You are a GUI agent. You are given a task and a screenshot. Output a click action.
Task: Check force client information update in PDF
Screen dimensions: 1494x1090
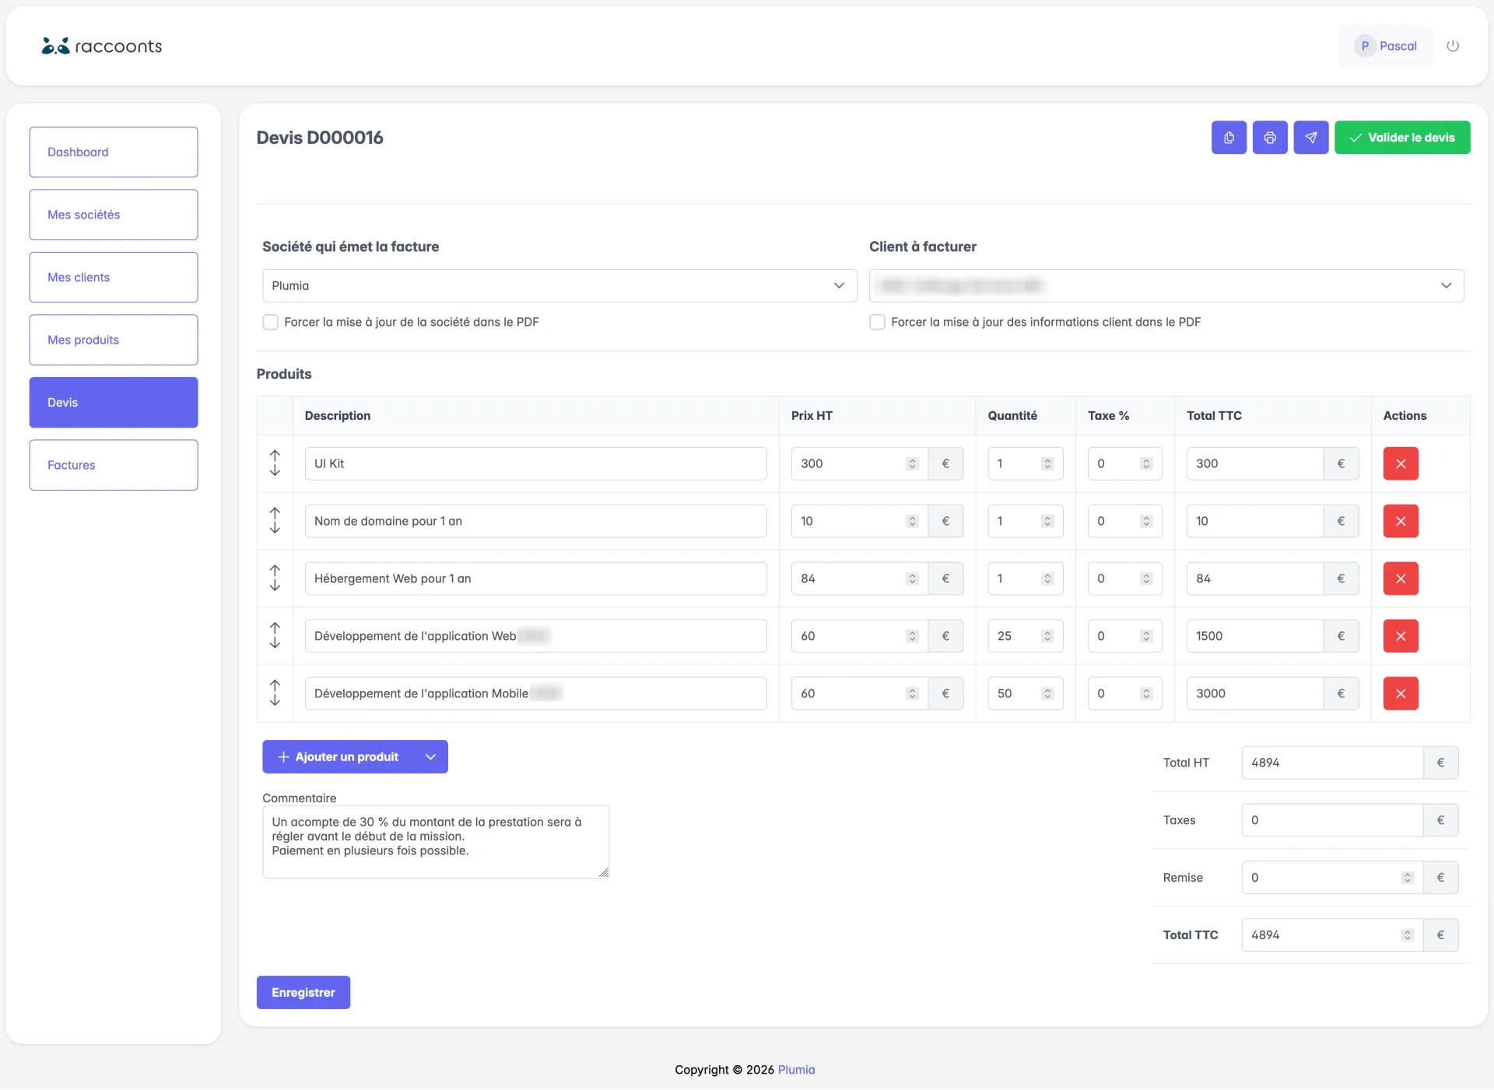[x=877, y=322]
